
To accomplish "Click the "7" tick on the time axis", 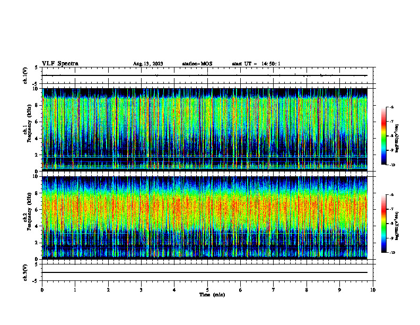I will (274, 290).
